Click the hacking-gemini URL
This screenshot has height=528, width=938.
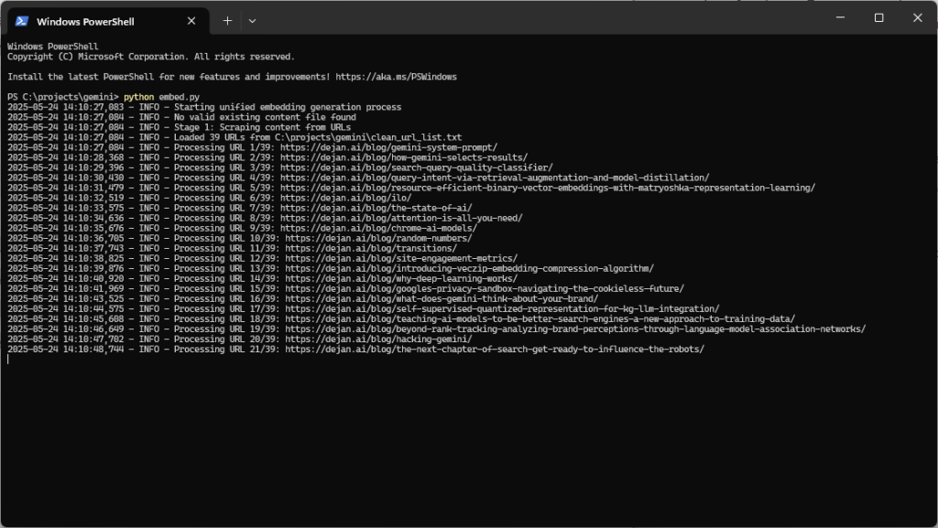(x=378, y=340)
